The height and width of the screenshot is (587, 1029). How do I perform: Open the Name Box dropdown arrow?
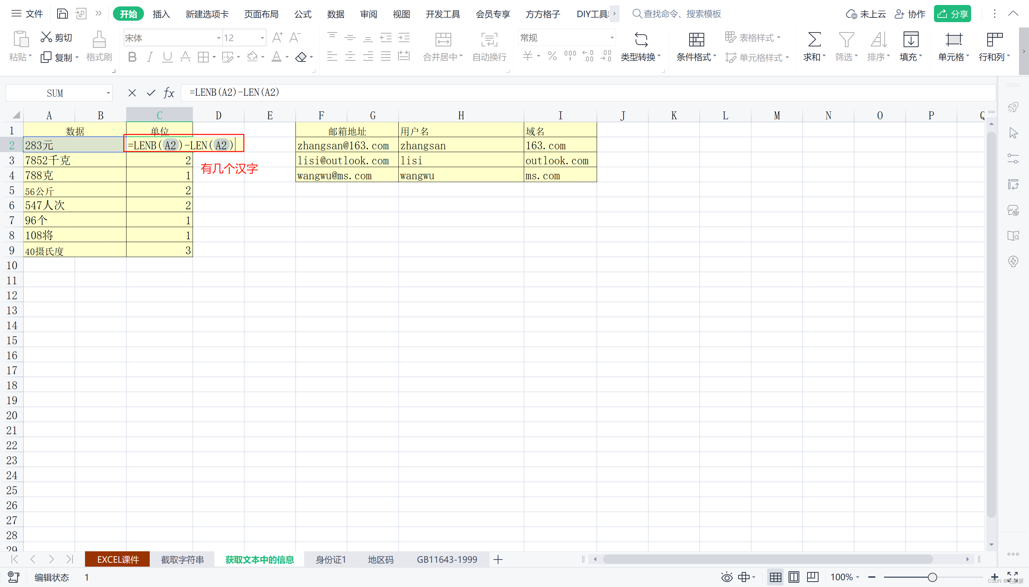(108, 93)
